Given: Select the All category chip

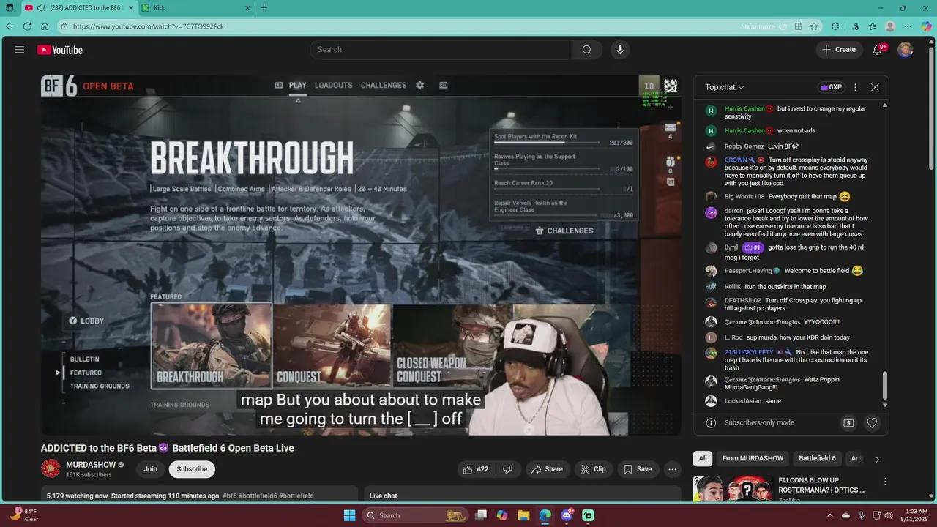Looking at the screenshot, I should click(703, 458).
